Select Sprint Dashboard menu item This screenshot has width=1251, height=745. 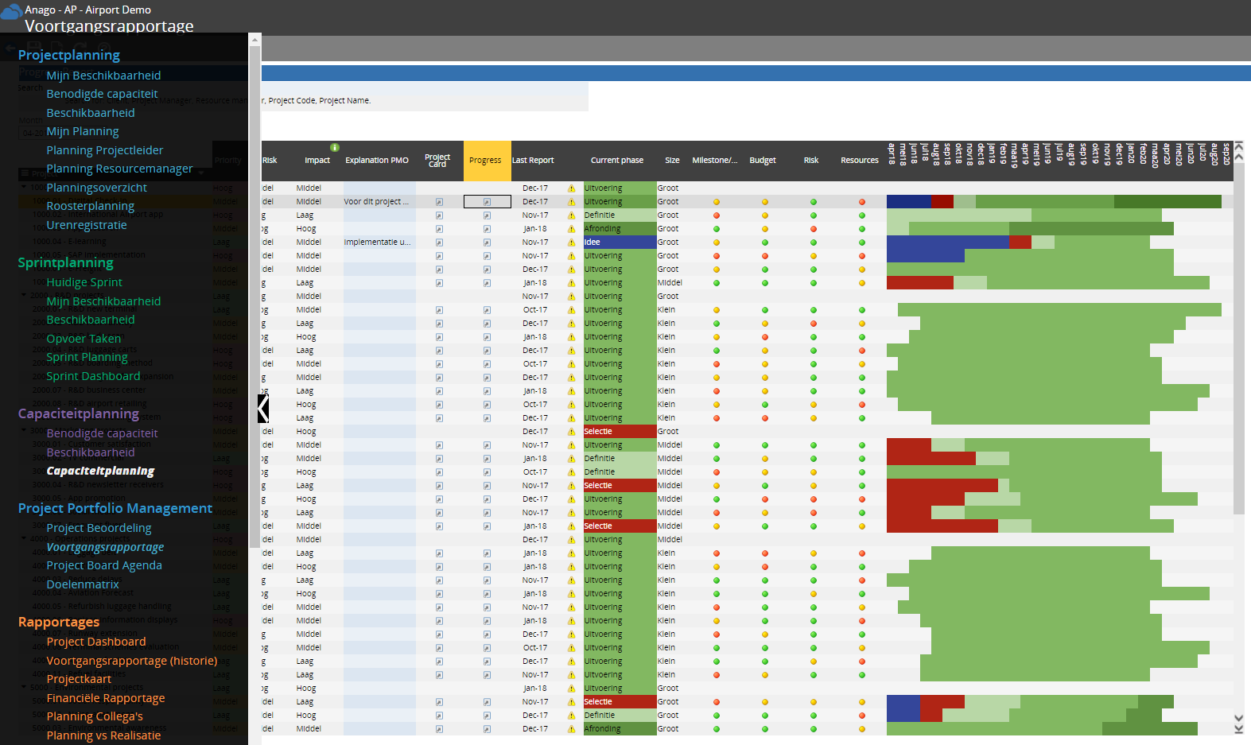93,376
